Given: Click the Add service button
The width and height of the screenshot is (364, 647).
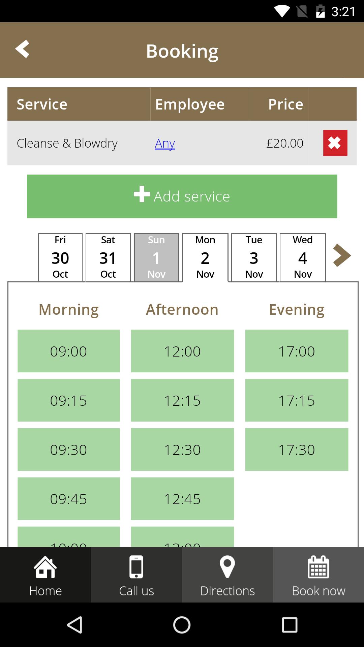Looking at the screenshot, I should (x=182, y=196).
